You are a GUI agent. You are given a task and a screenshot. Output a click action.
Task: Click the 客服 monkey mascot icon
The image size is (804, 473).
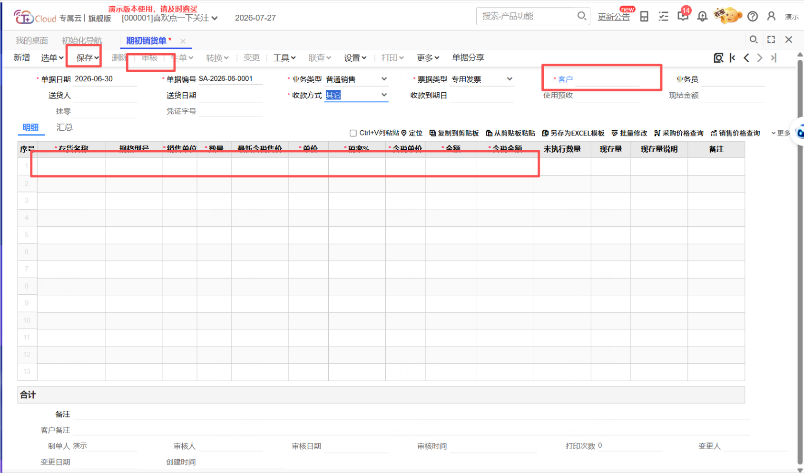click(728, 16)
